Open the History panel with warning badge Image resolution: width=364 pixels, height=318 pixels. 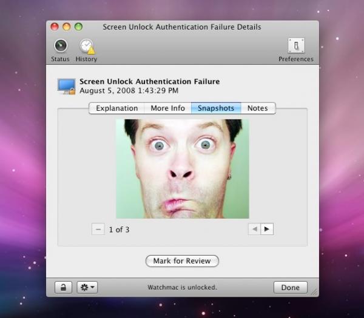tap(86, 50)
